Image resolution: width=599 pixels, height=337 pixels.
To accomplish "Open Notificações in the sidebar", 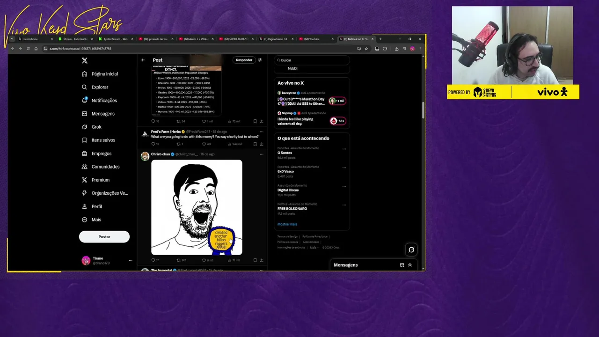I will pos(99,100).
